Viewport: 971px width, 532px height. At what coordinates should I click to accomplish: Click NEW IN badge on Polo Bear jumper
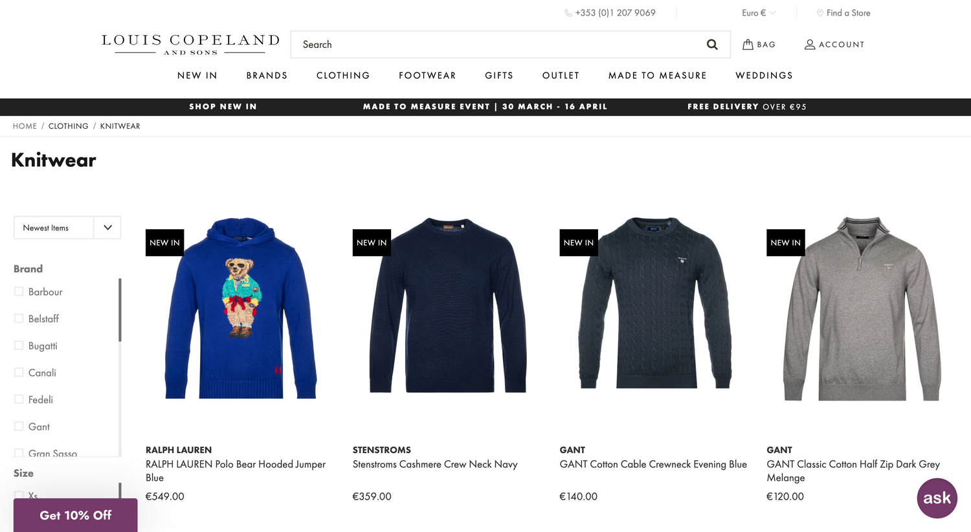click(x=164, y=243)
